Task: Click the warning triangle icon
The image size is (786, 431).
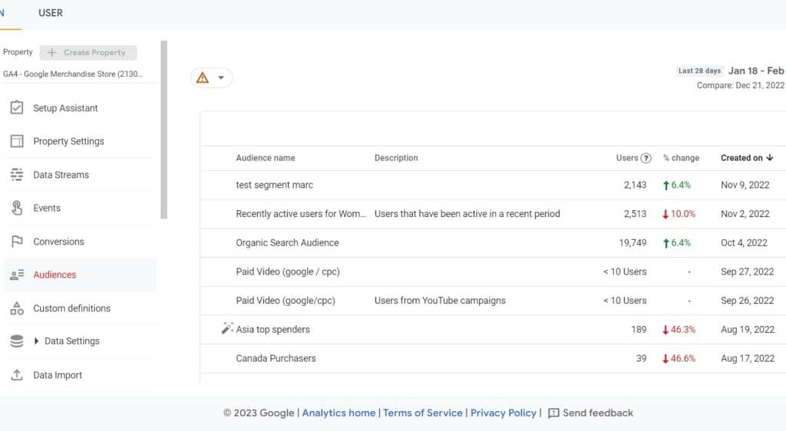Action: pyautogui.click(x=203, y=77)
